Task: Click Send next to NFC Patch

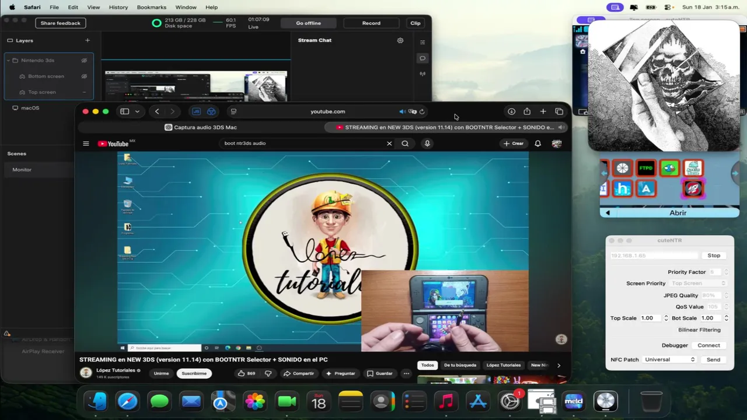Action: click(713, 360)
